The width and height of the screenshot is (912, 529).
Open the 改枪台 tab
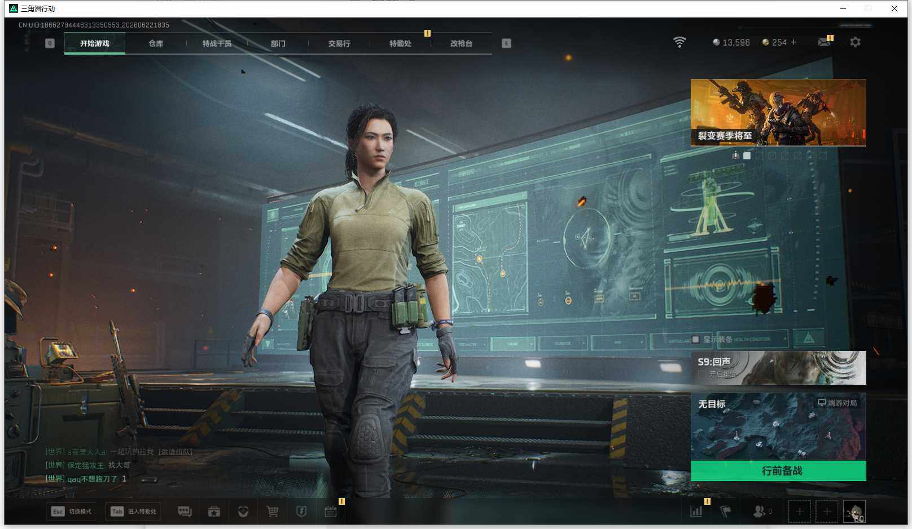[x=461, y=43]
